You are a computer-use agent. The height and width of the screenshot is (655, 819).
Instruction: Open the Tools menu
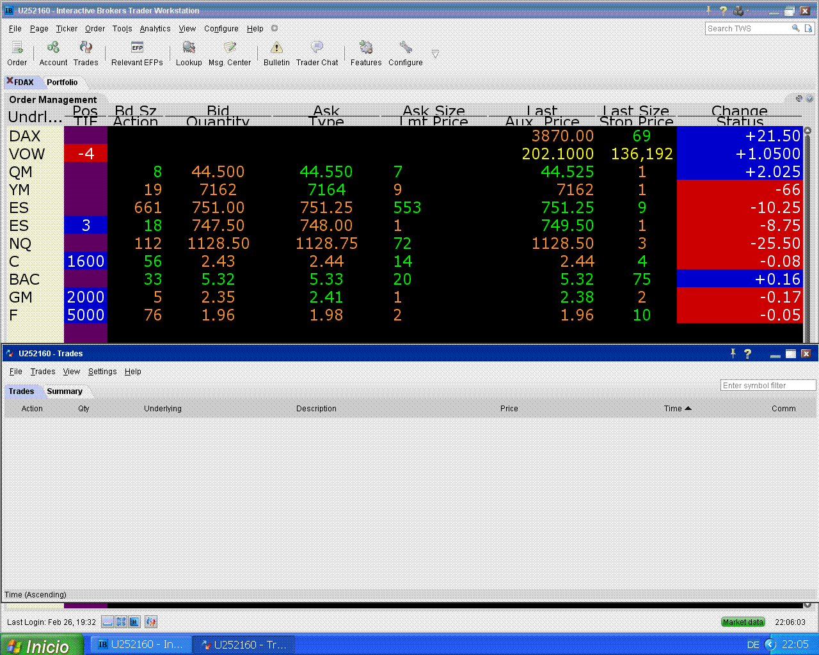[x=122, y=29]
